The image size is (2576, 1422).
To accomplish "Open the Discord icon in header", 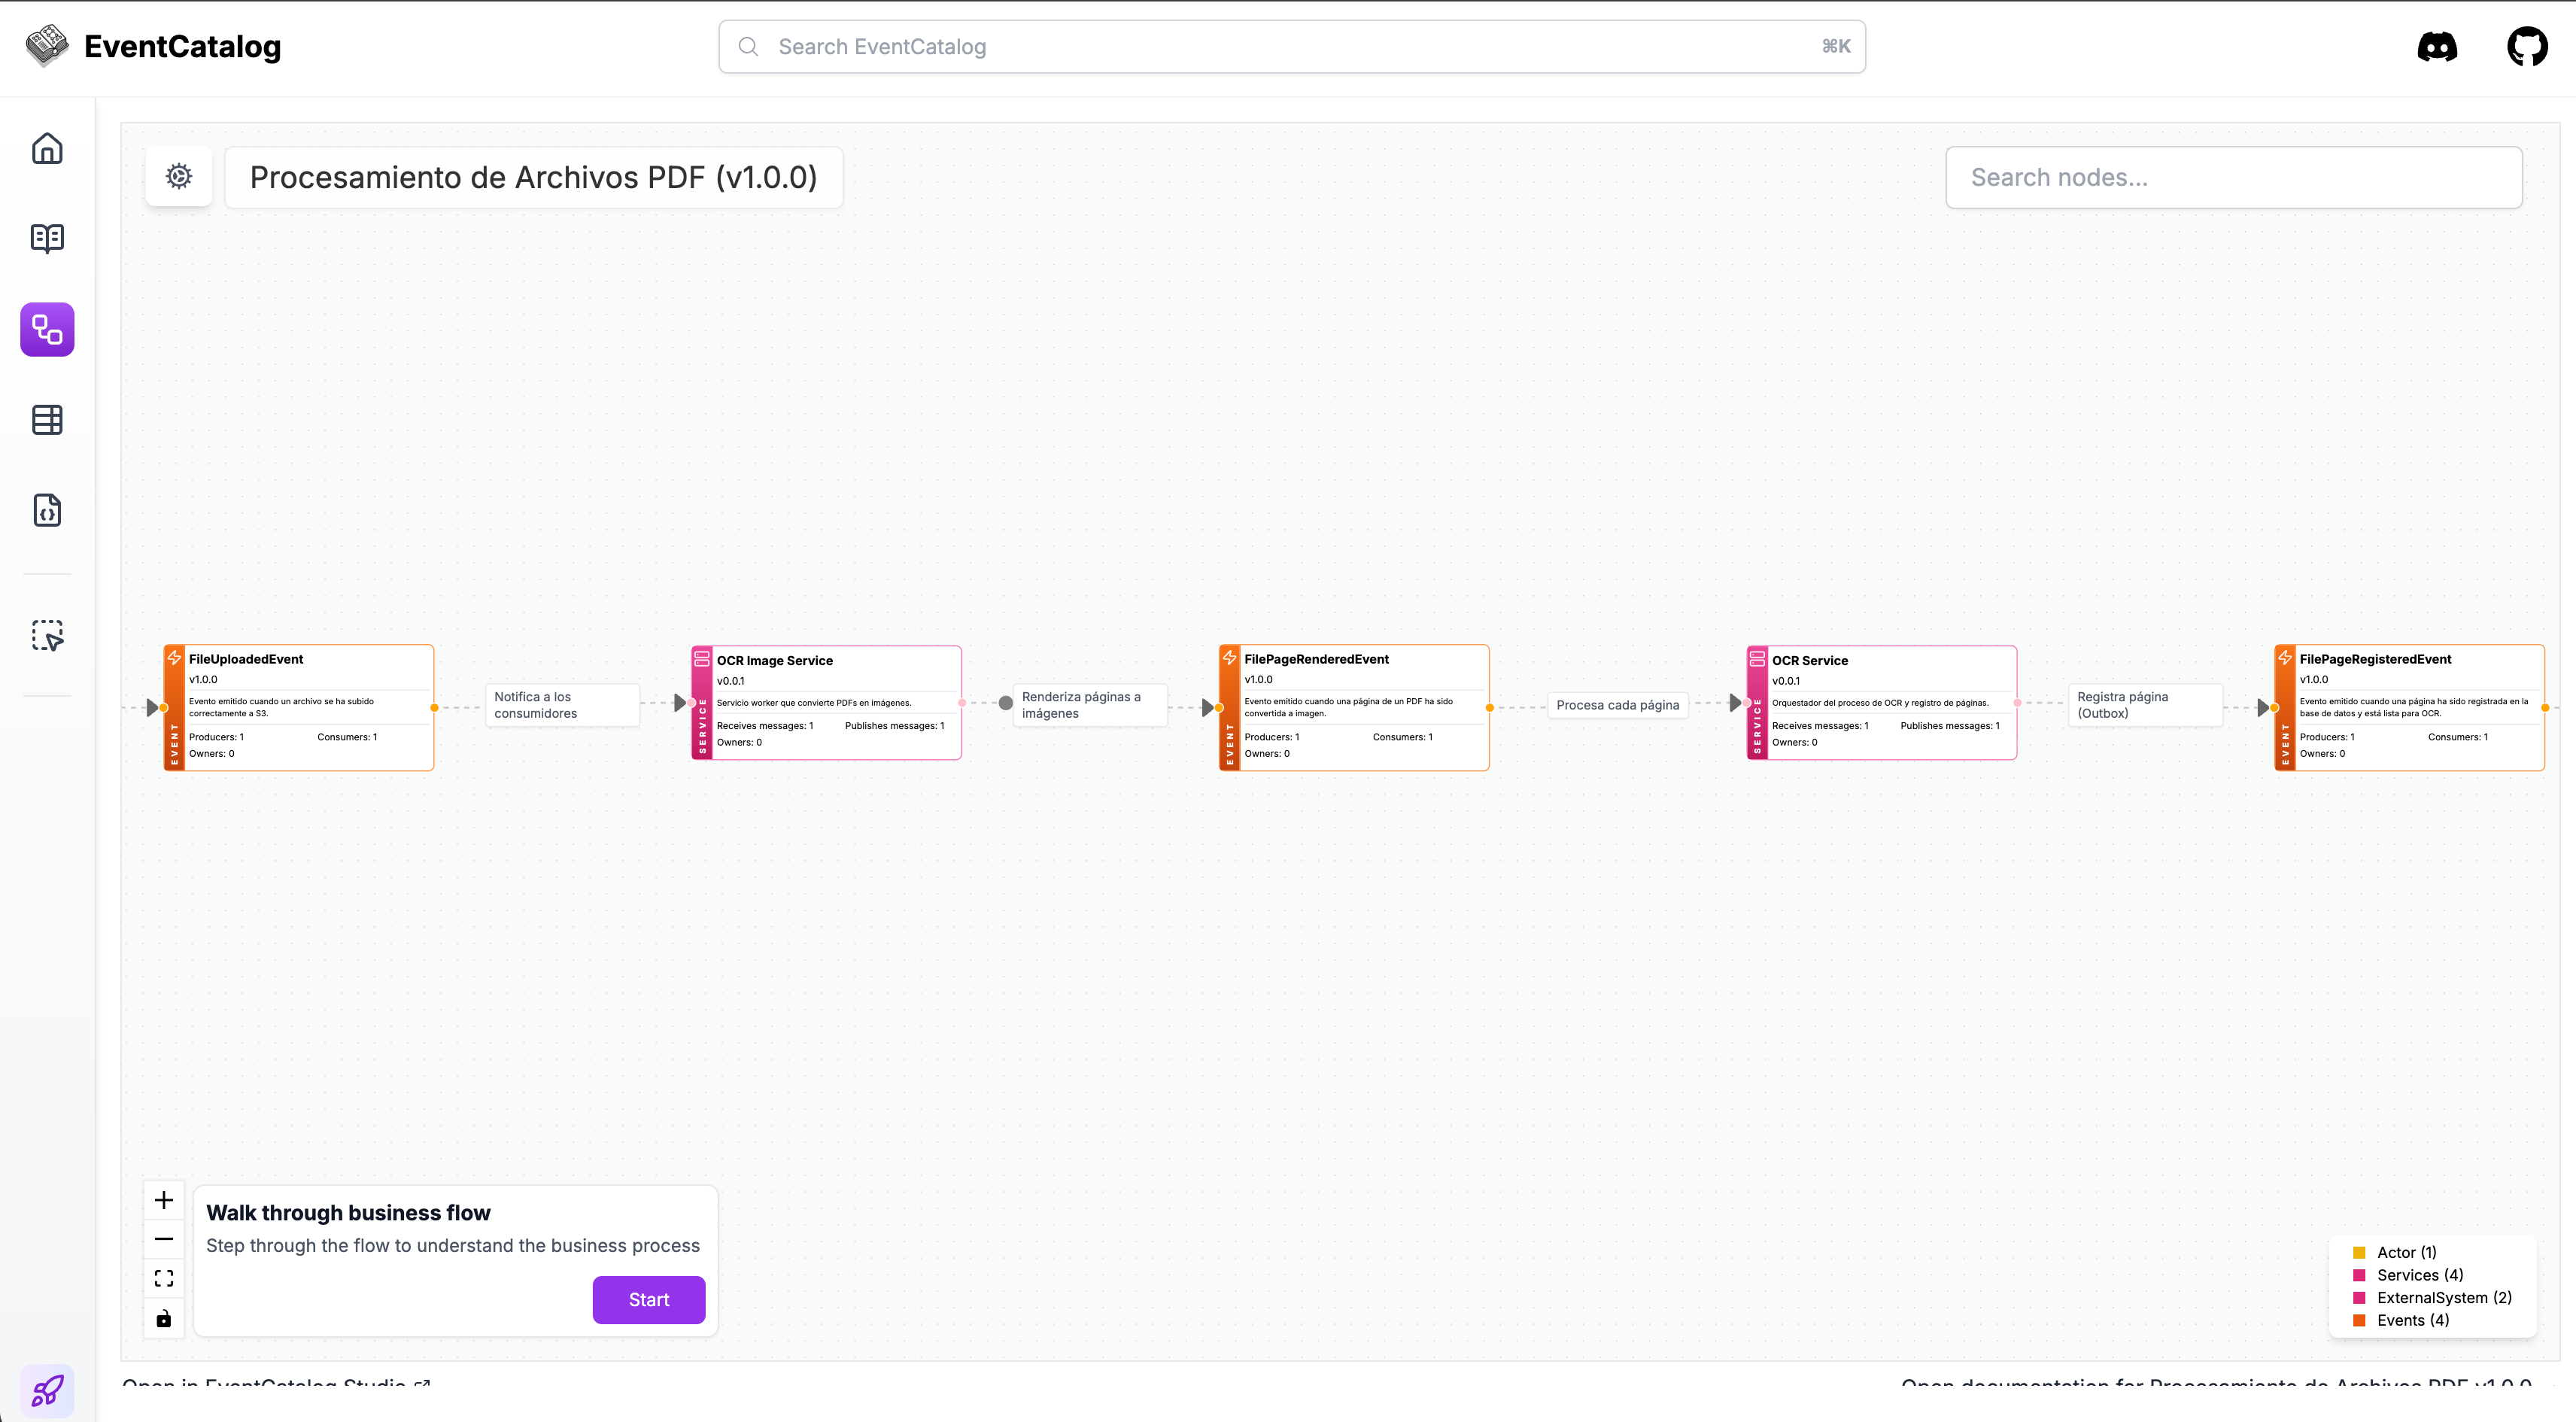I will coord(2436,47).
